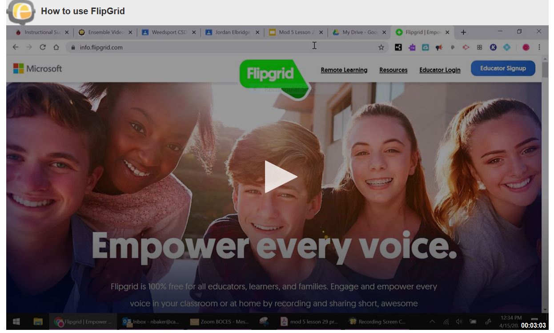Open the Outlook Inbox taskbar button

tap(151, 321)
